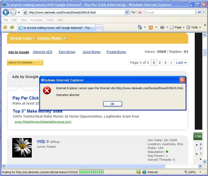Open www.MakeMoneyWebsiteReviews.com link
The height and width of the screenshot is (176, 208).
coord(43,122)
